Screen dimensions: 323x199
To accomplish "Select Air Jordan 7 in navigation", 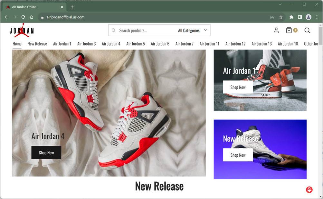I will click(185, 44).
